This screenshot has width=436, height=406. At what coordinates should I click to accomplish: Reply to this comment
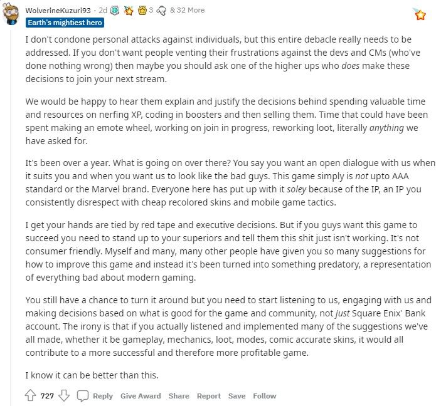(x=103, y=396)
